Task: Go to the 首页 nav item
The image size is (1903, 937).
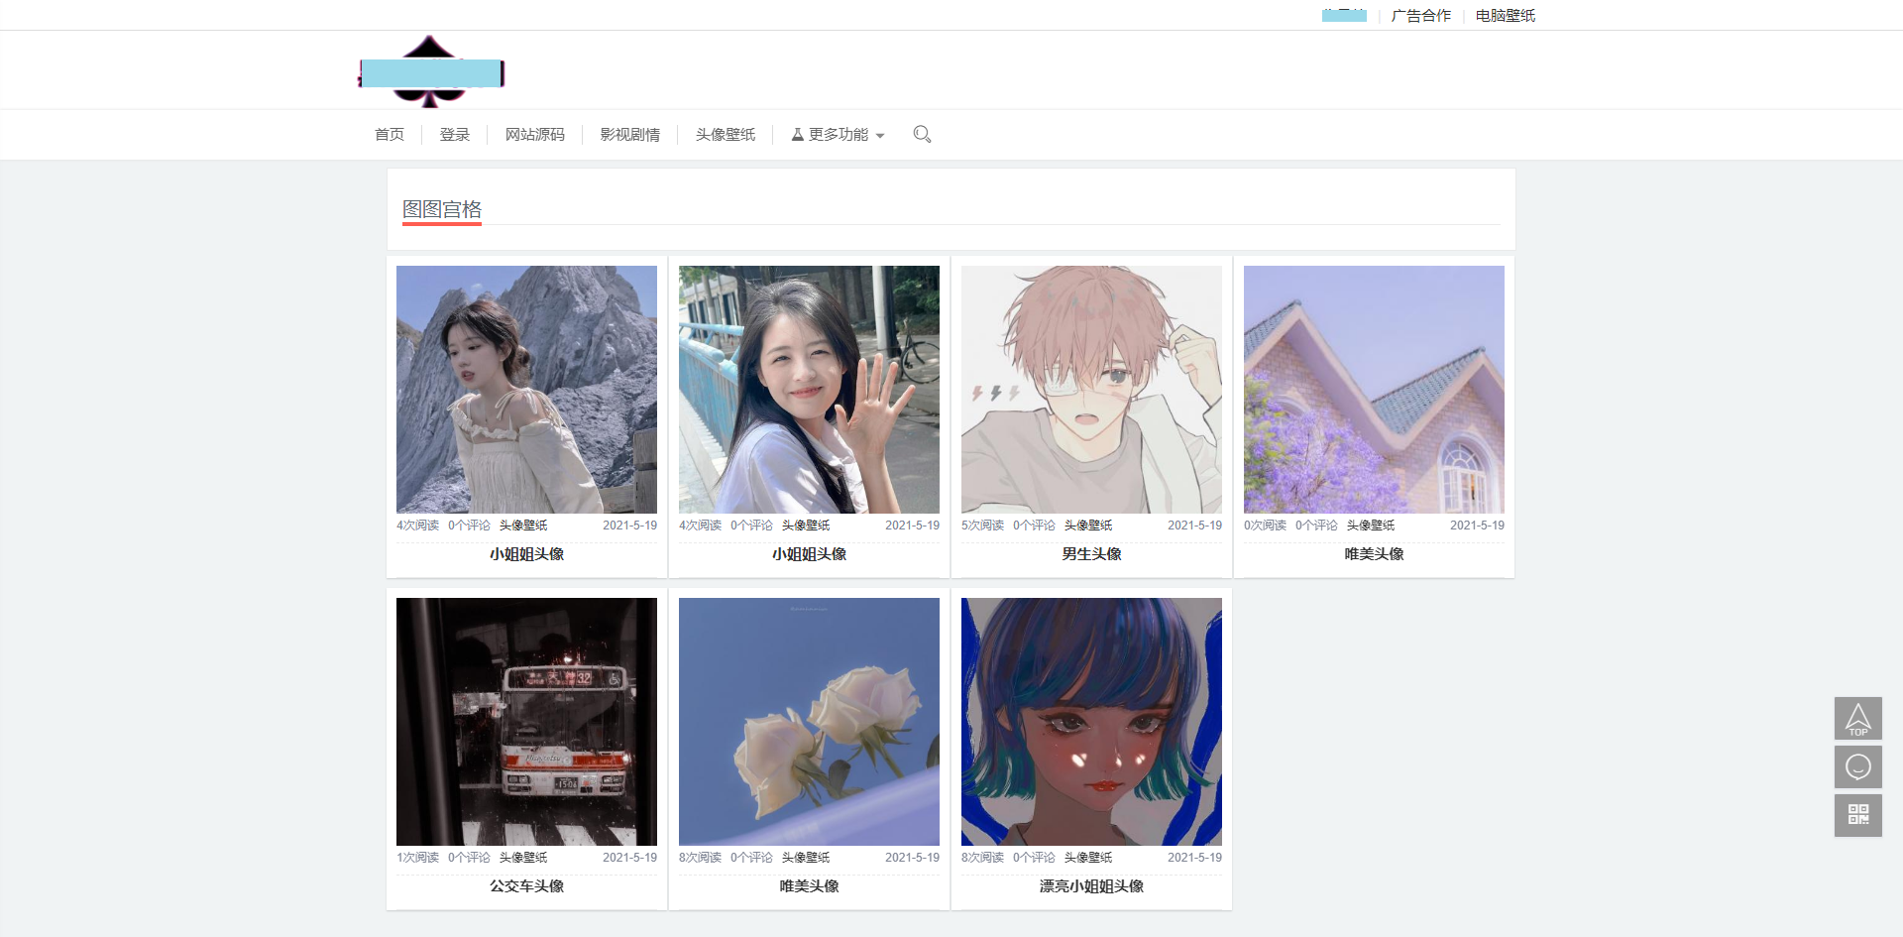Action: point(389,134)
